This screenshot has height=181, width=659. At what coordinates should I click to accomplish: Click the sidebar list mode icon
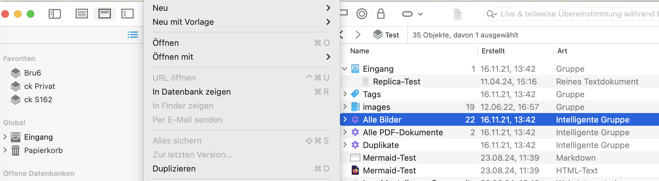pos(132,35)
